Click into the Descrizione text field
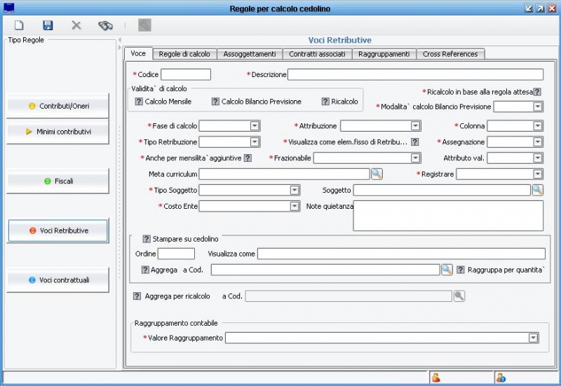 (415, 74)
